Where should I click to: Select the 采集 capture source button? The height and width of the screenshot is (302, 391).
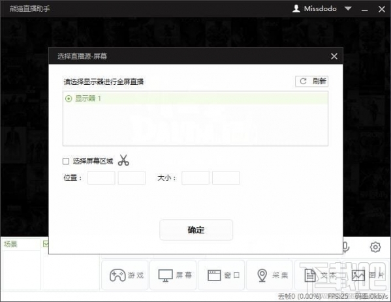270,275
